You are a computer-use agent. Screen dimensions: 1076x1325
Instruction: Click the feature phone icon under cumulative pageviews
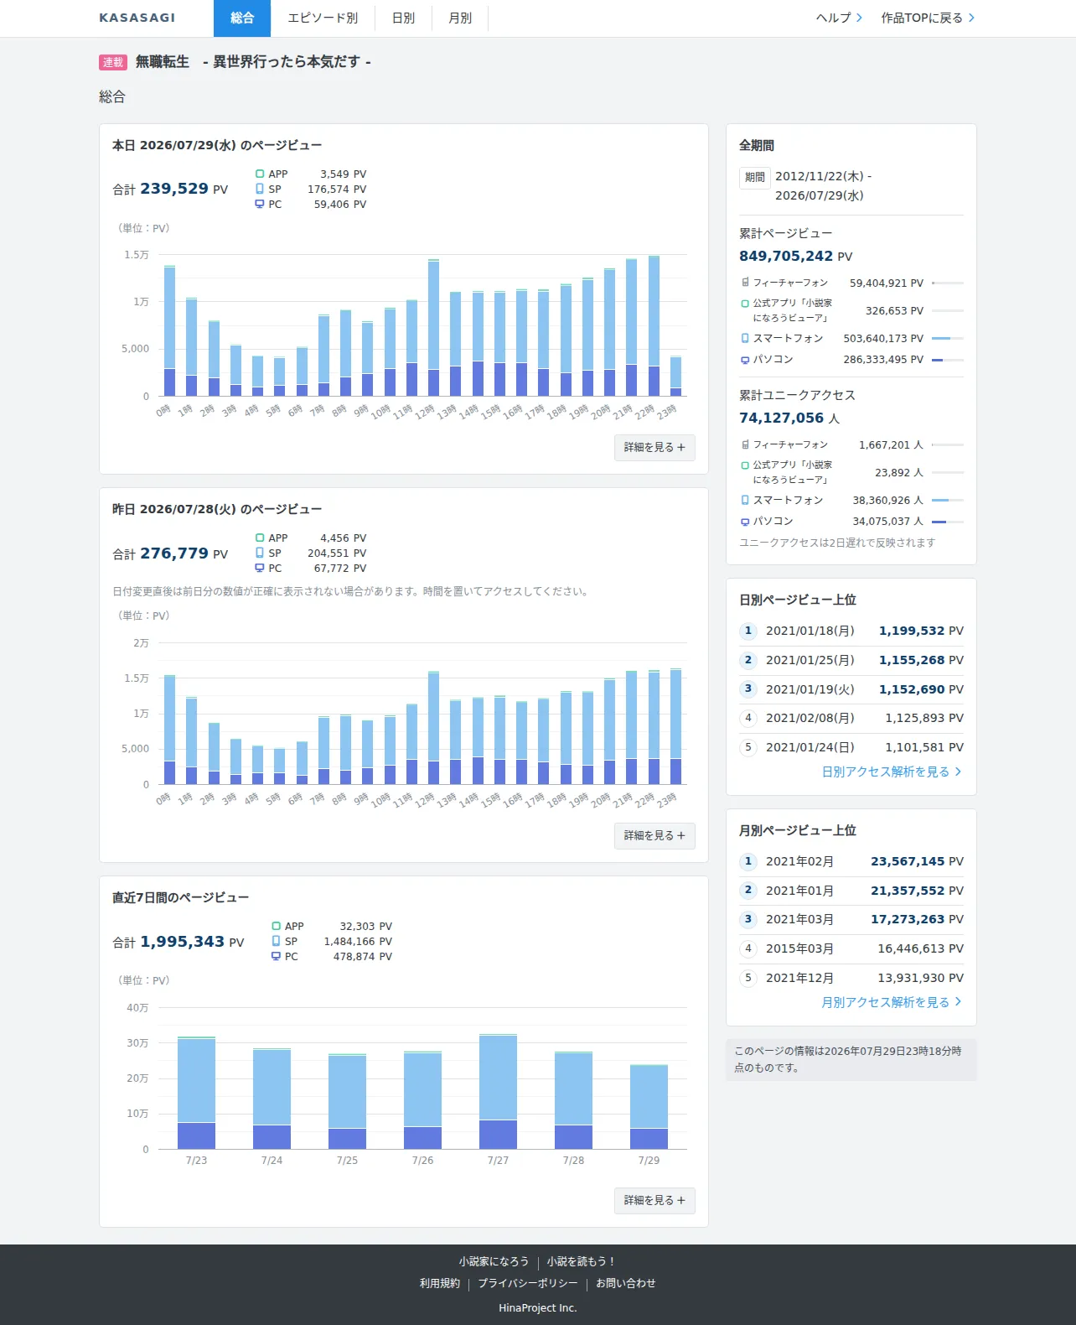pos(745,283)
